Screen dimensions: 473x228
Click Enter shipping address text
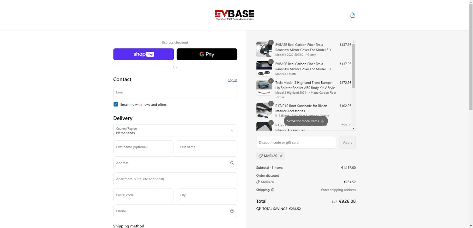click(x=338, y=190)
